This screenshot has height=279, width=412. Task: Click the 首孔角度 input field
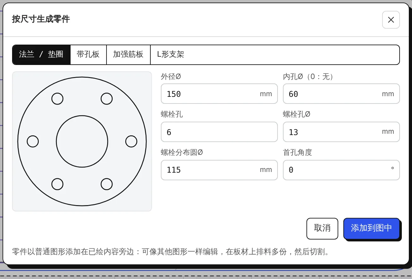point(341,170)
